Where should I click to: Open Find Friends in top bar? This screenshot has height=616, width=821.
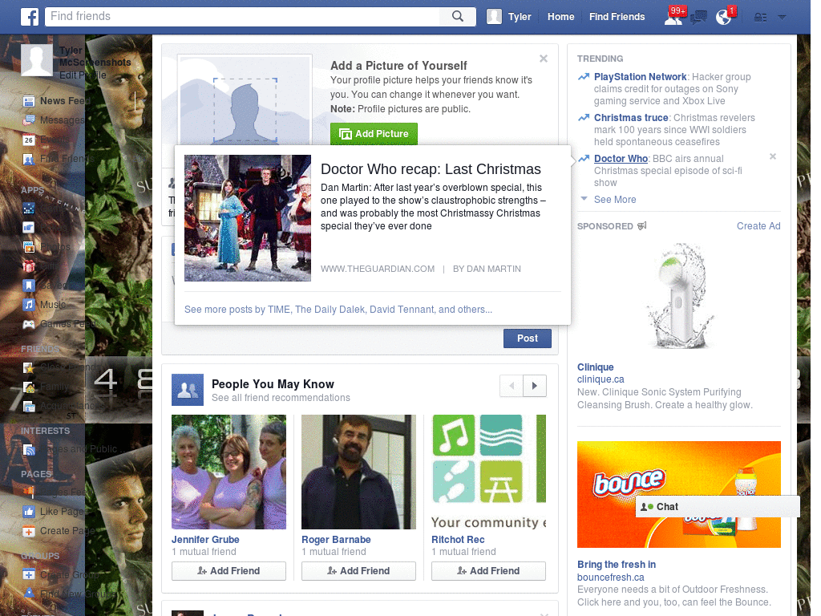click(x=617, y=17)
